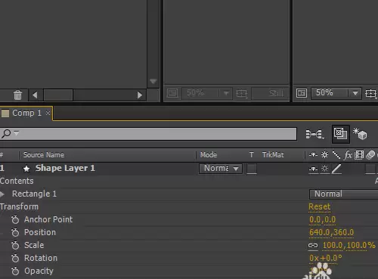Toggle Continuously Rasterize on Shape Layer 1
Screen dimensions: 378x279
tap(324, 169)
